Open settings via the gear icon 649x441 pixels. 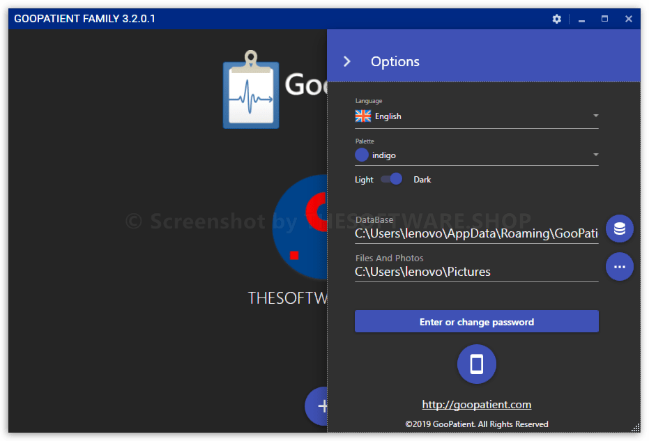pyautogui.click(x=557, y=19)
